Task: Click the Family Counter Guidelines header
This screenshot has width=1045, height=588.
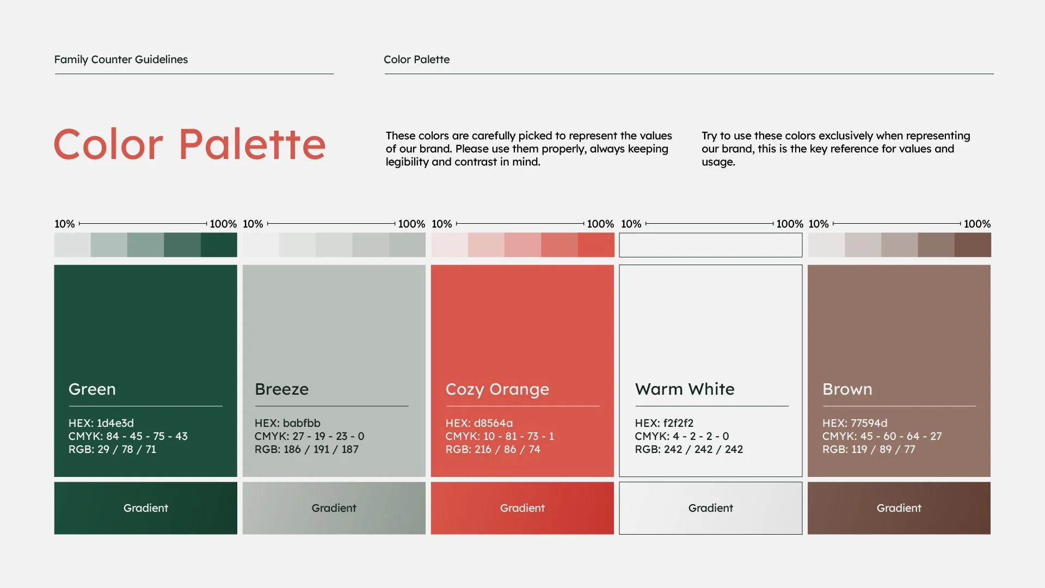Action: pos(121,59)
